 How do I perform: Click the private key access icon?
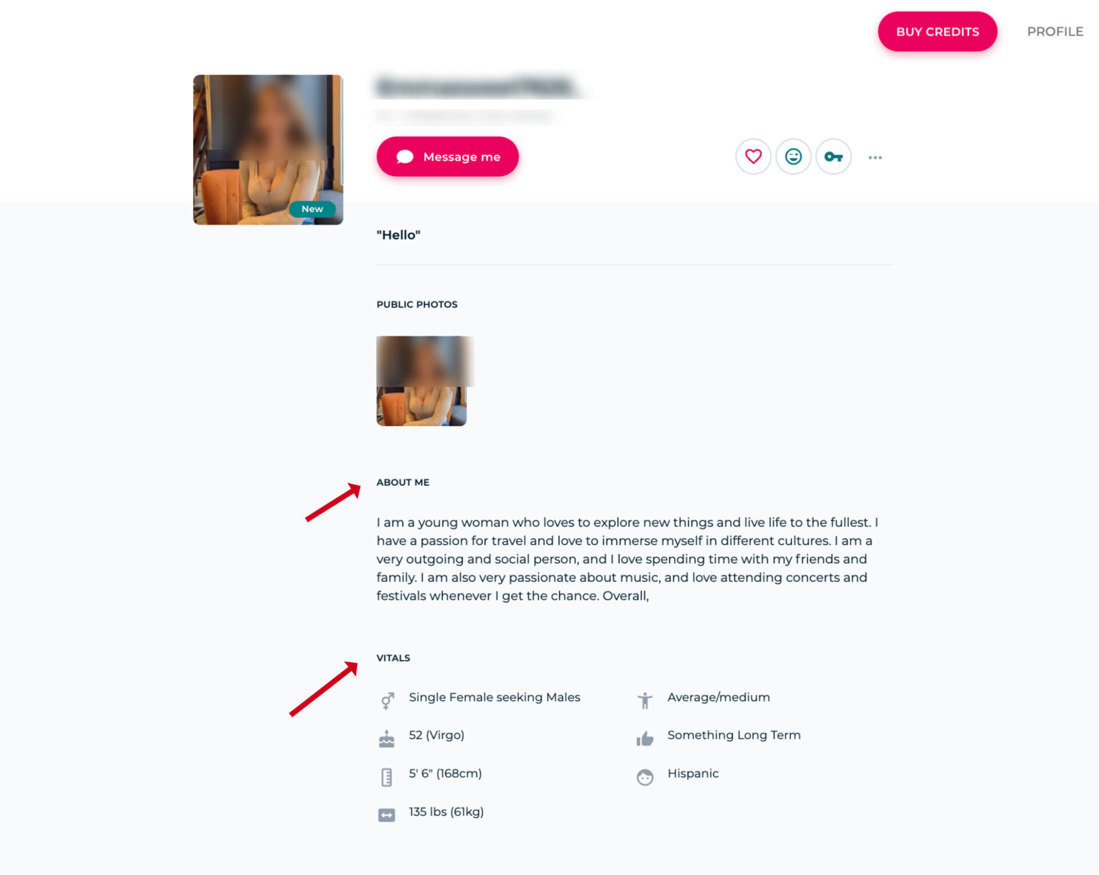point(833,157)
